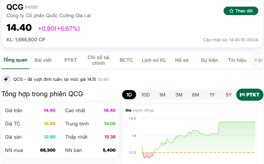Select the 6M chart range

(196, 95)
